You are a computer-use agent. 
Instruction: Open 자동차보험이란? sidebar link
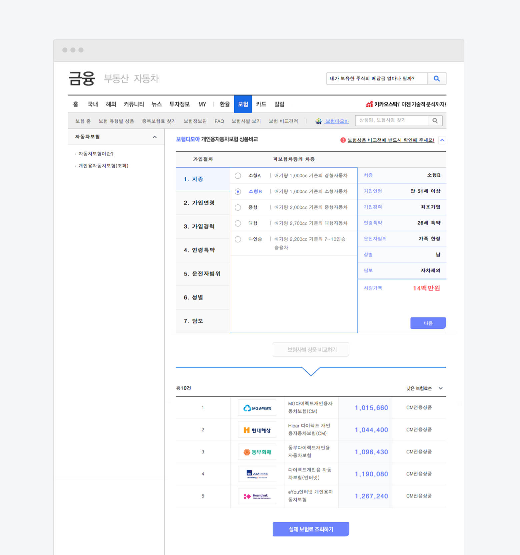(x=96, y=154)
